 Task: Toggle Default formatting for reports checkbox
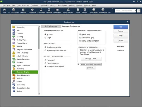tap(78, 64)
